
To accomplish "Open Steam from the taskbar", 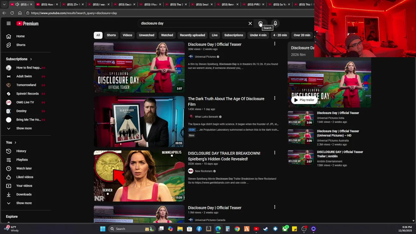I will coord(266,229).
